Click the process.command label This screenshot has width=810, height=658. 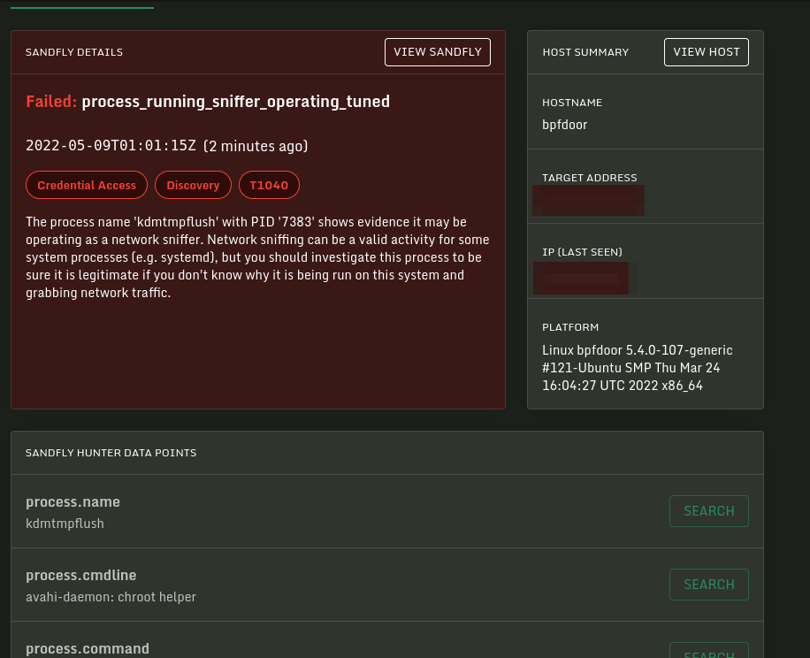pos(88,648)
